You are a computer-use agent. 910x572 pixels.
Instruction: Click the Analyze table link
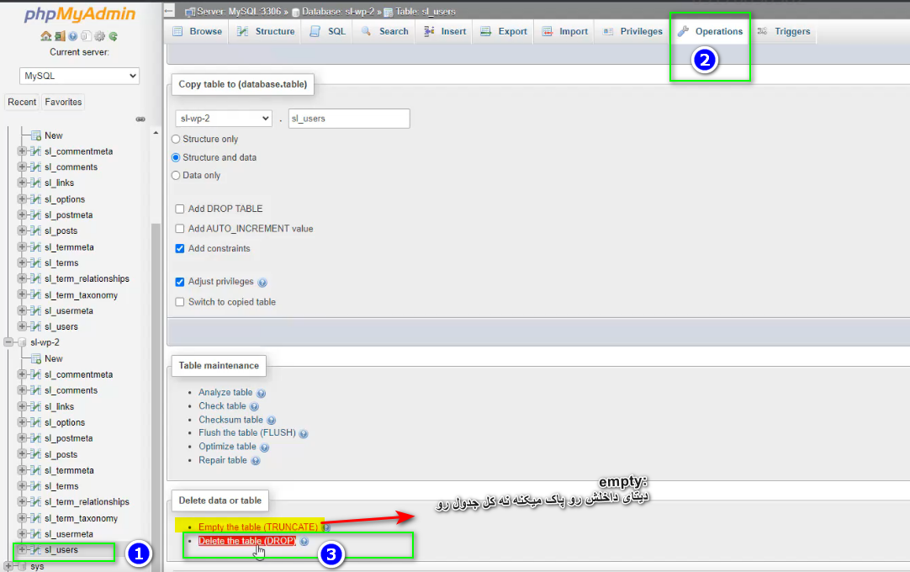point(225,393)
